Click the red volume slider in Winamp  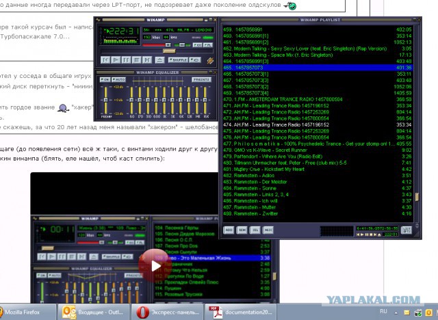pyautogui.click(x=157, y=45)
